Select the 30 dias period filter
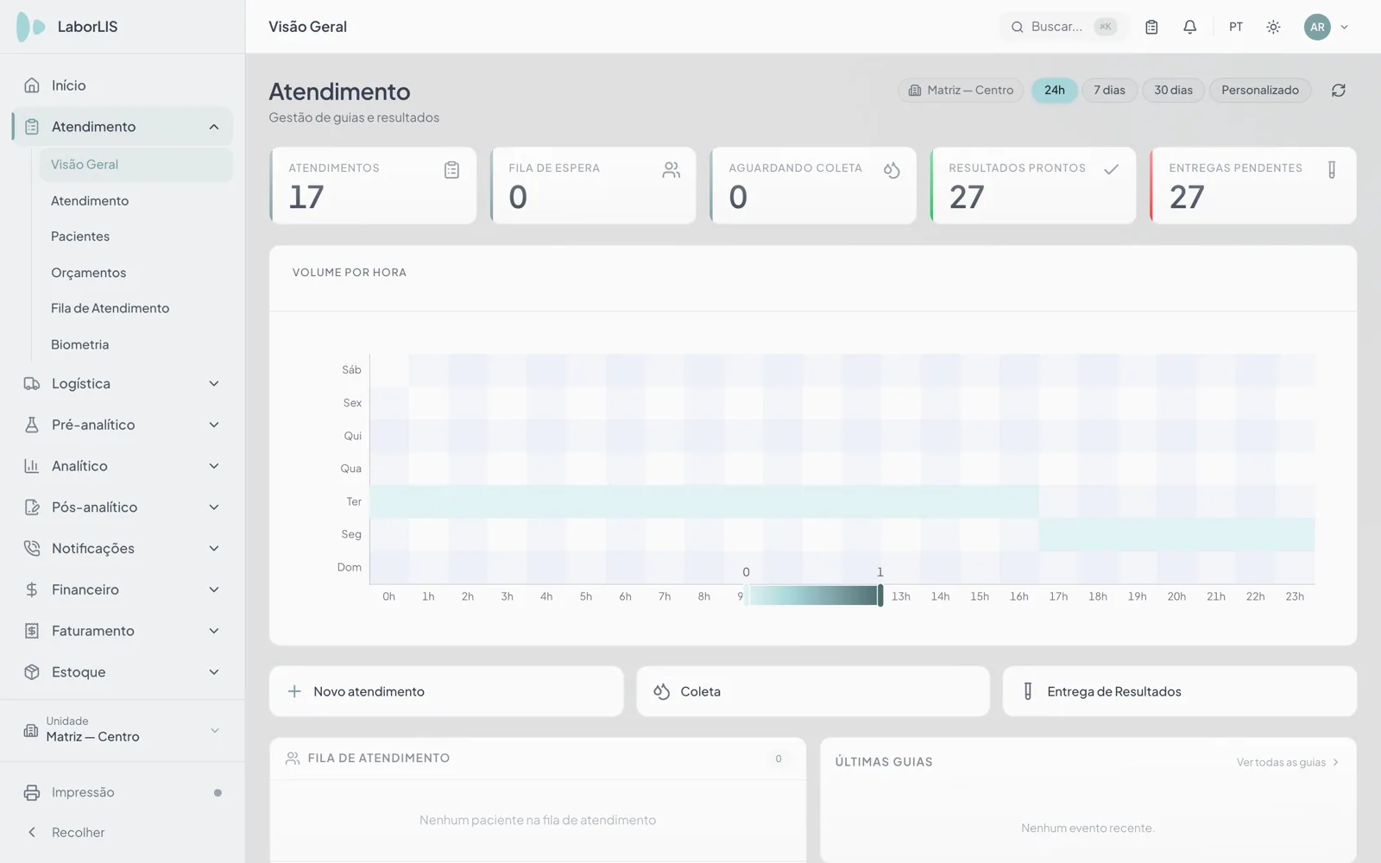Viewport: 1381px width, 863px height. point(1173,90)
